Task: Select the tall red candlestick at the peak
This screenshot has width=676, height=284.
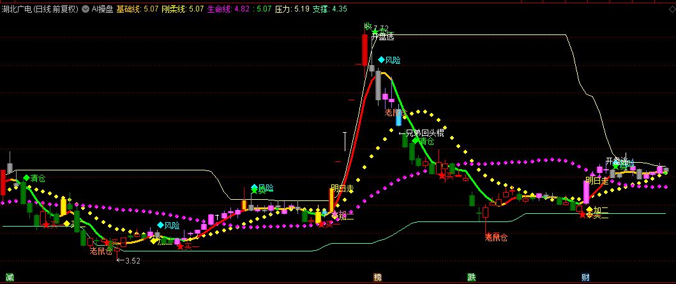Action: pyautogui.click(x=364, y=50)
